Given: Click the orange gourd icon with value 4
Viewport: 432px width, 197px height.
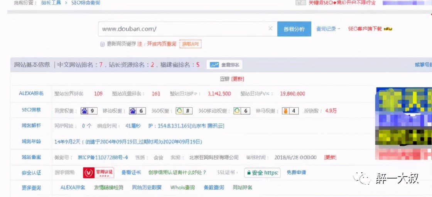Looking at the screenshot, I should pyautogui.click(x=285, y=111).
